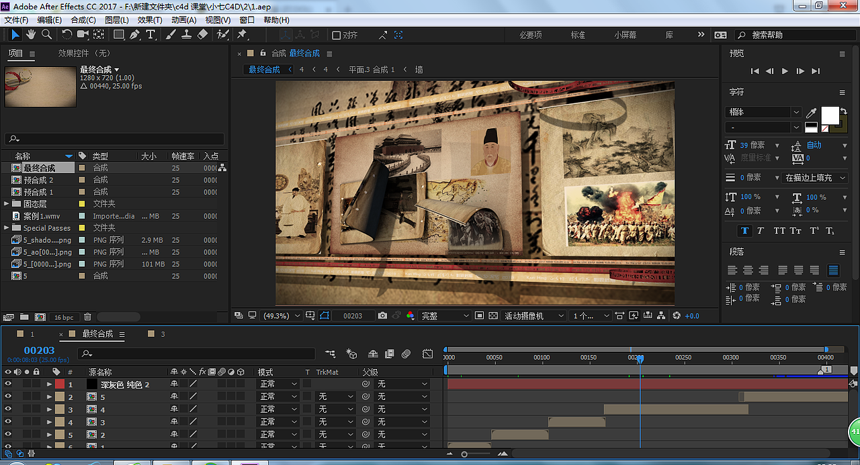Image resolution: width=860 pixels, height=465 pixels.
Task: Open the 文件(F) menu
Action: click(16, 20)
